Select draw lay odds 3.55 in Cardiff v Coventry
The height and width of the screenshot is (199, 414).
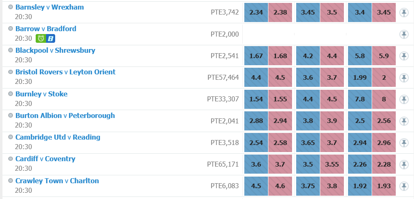(x=332, y=164)
